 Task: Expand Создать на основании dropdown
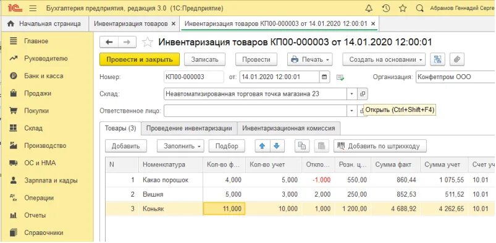click(x=384, y=59)
